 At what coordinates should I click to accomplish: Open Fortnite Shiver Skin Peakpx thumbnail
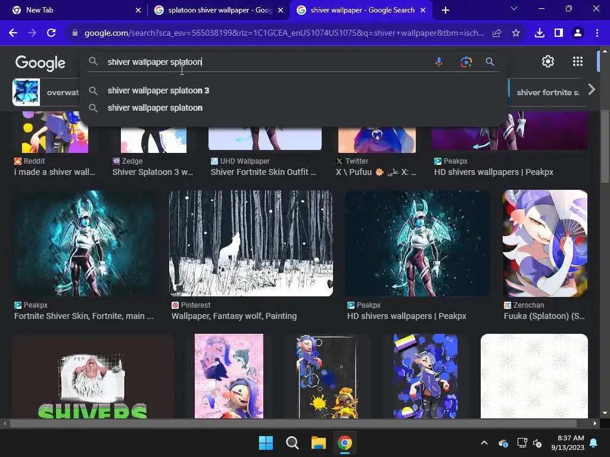[86, 243]
